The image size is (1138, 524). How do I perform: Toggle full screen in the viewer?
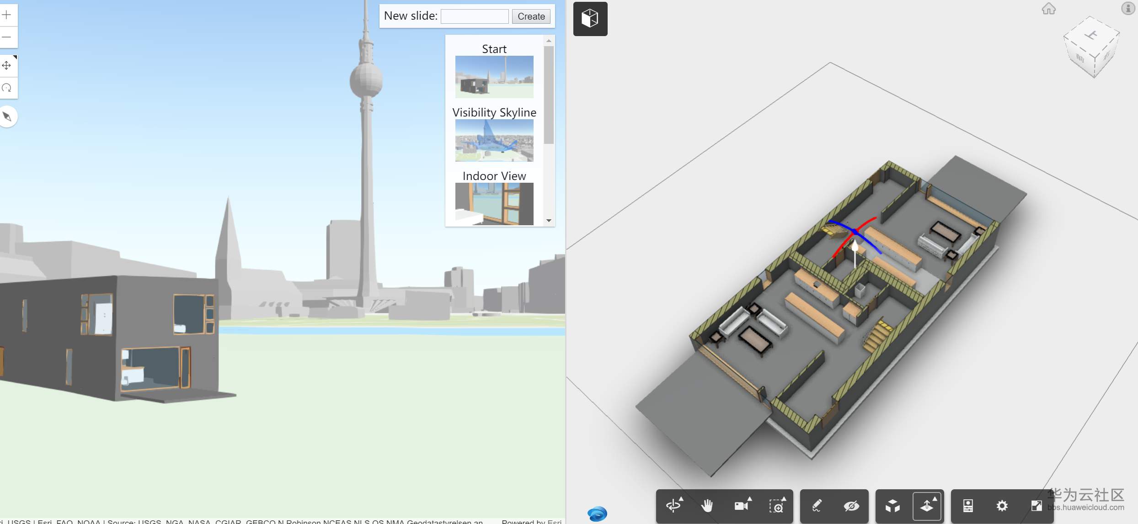pyautogui.click(x=1036, y=506)
